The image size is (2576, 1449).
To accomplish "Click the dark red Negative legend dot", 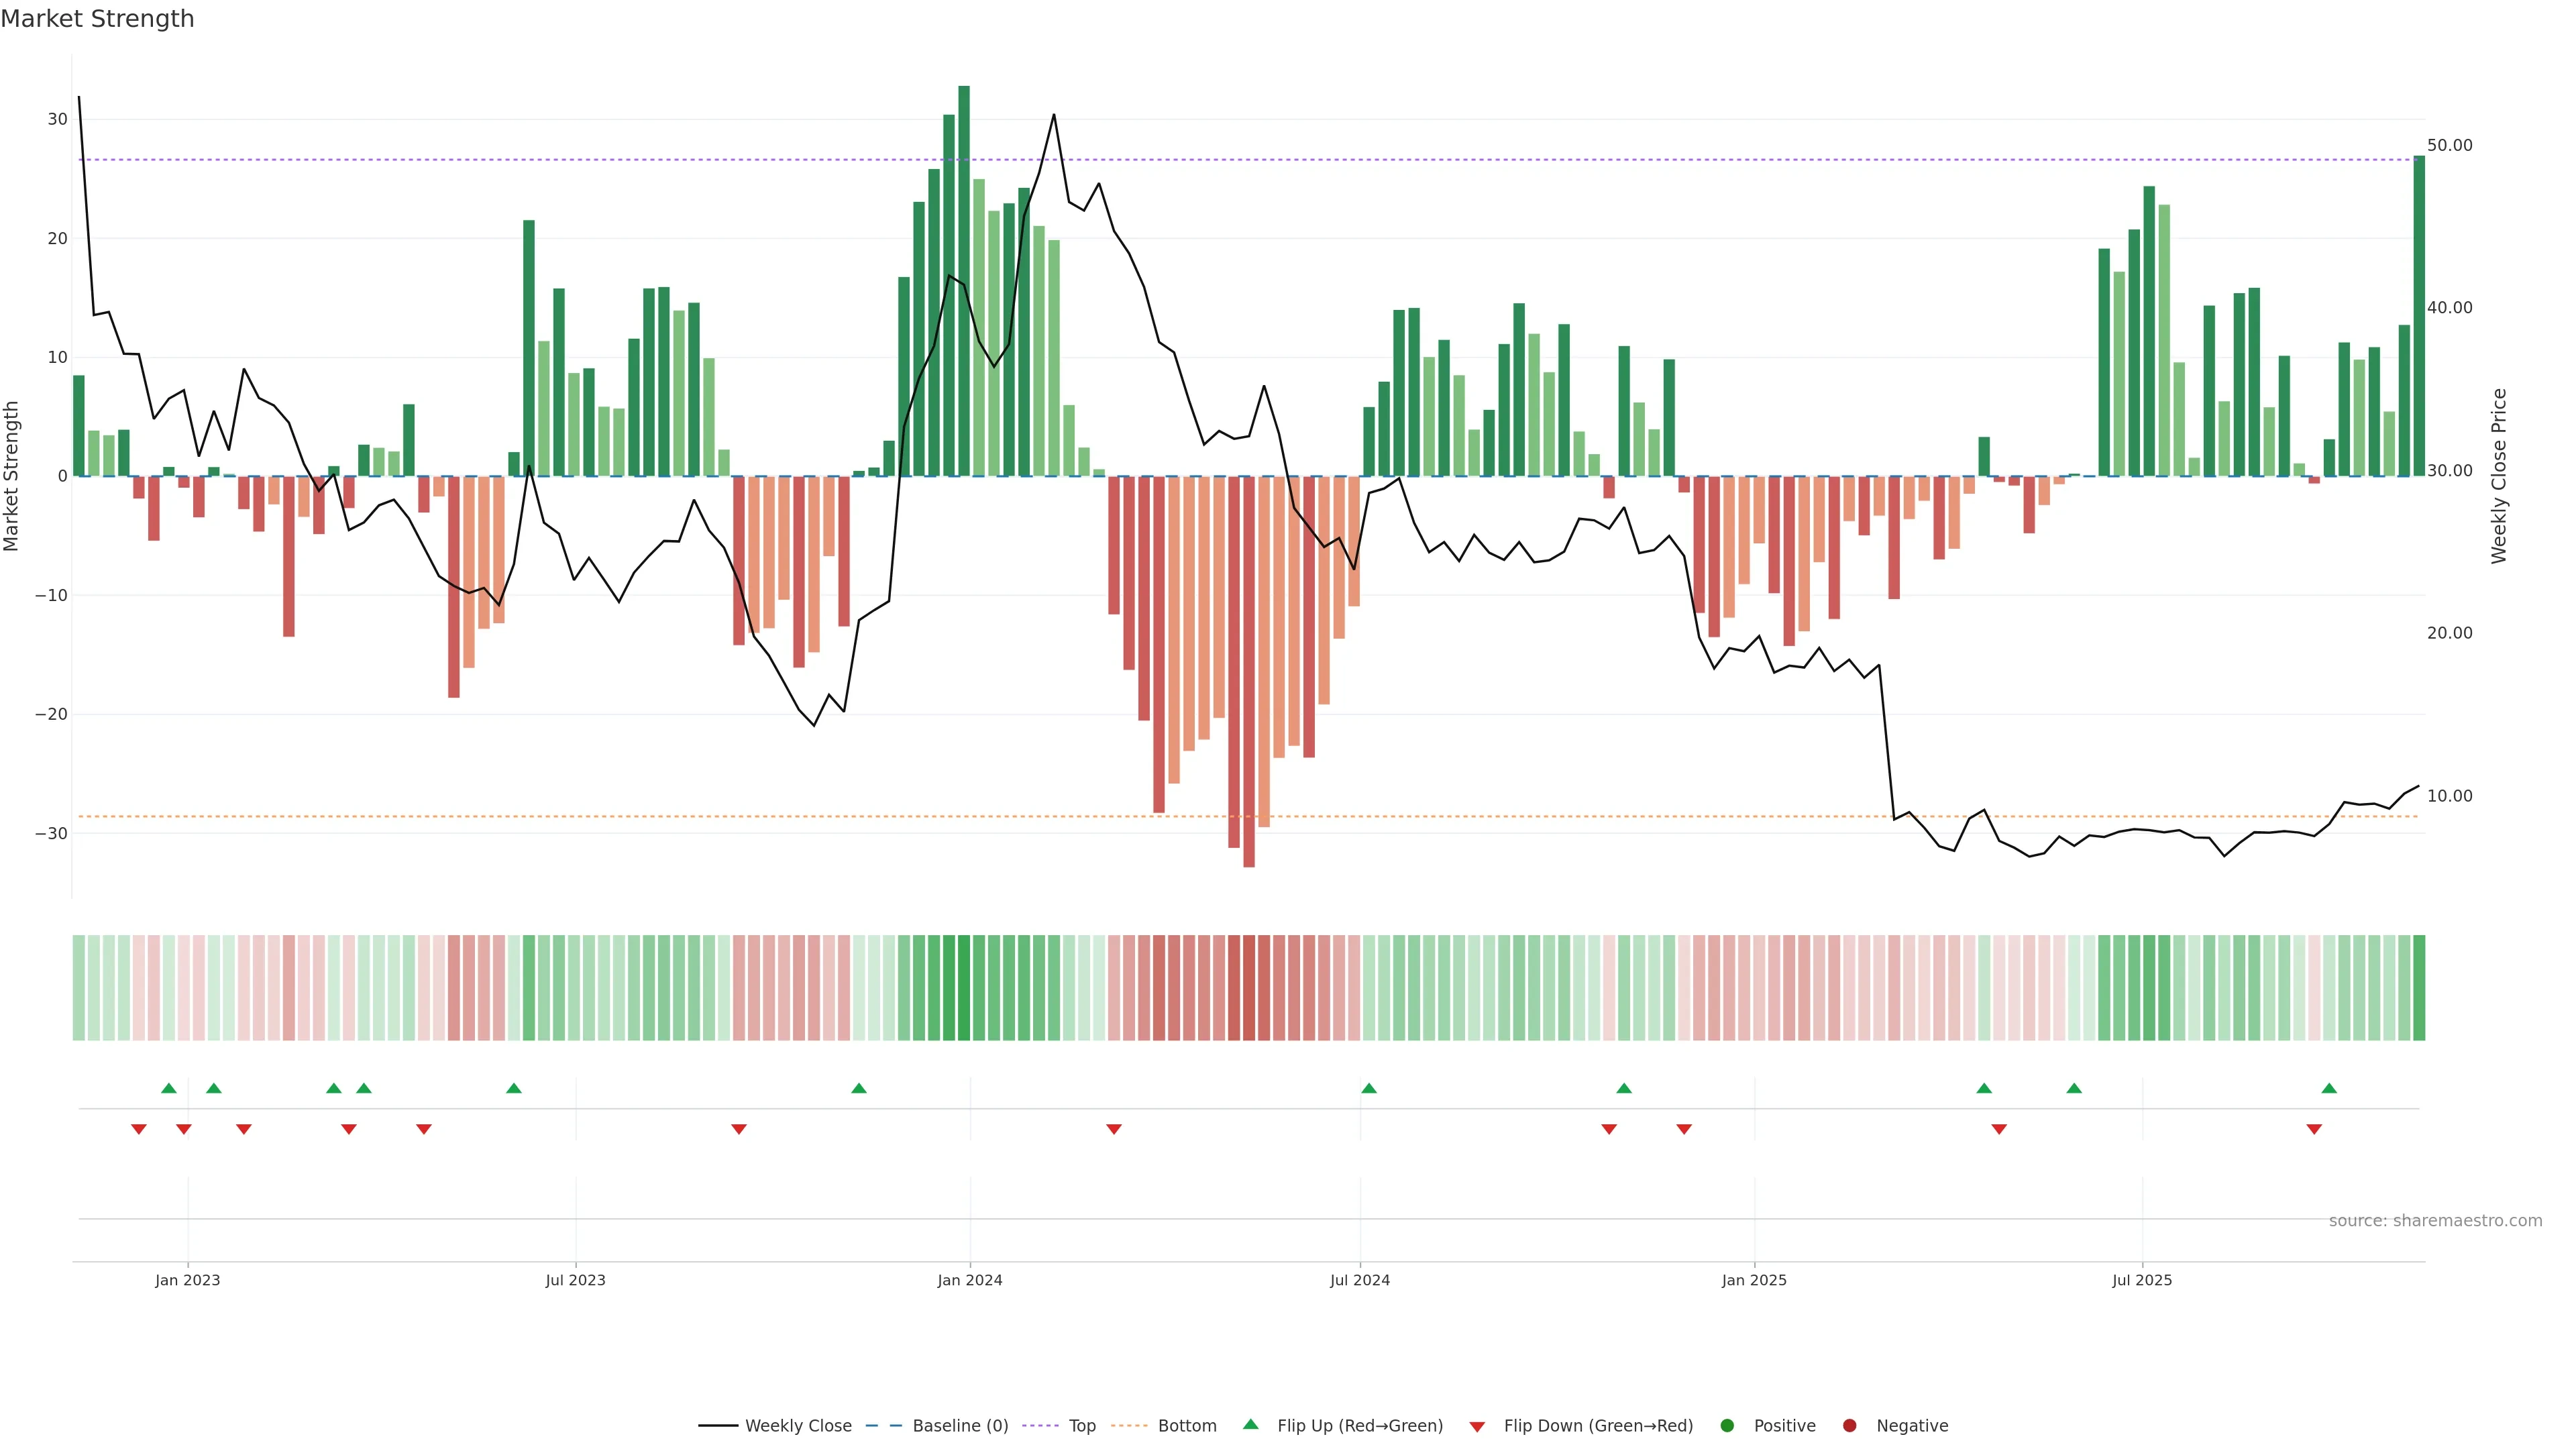I will 1849,1426.
